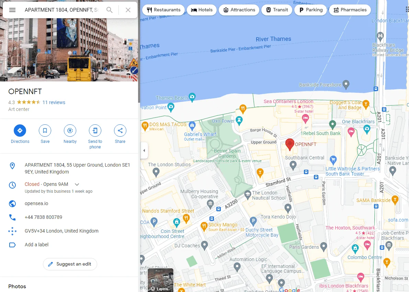409x292 pixels.
Task: Select the Oxo Tower marker
Action: tap(239, 120)
